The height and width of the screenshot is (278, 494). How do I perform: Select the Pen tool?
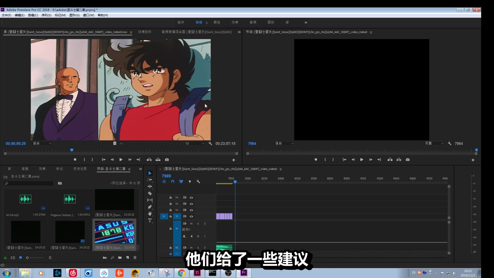point(150,207)
